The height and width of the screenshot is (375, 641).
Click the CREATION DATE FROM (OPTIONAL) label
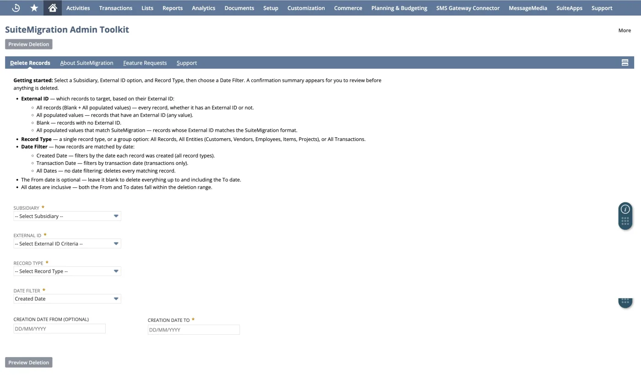[x=51, y=319]
